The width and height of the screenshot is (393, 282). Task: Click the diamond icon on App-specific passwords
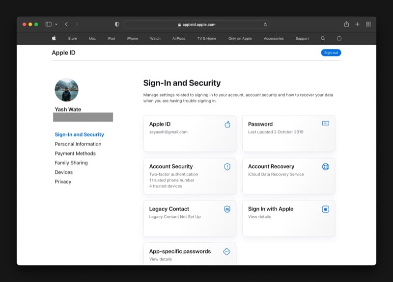pyautogui.click(x=226, y=252)
